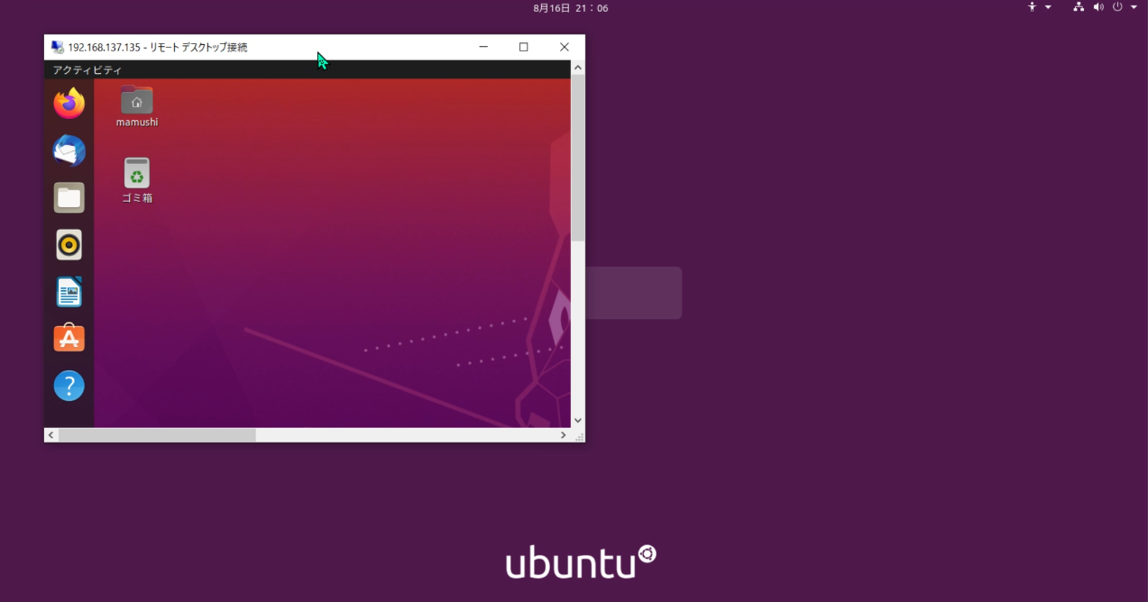The width and height of the screenshot is (1148, 602).
Task: Launch Thunderbird mail in the dock
Action: point(69,150)
